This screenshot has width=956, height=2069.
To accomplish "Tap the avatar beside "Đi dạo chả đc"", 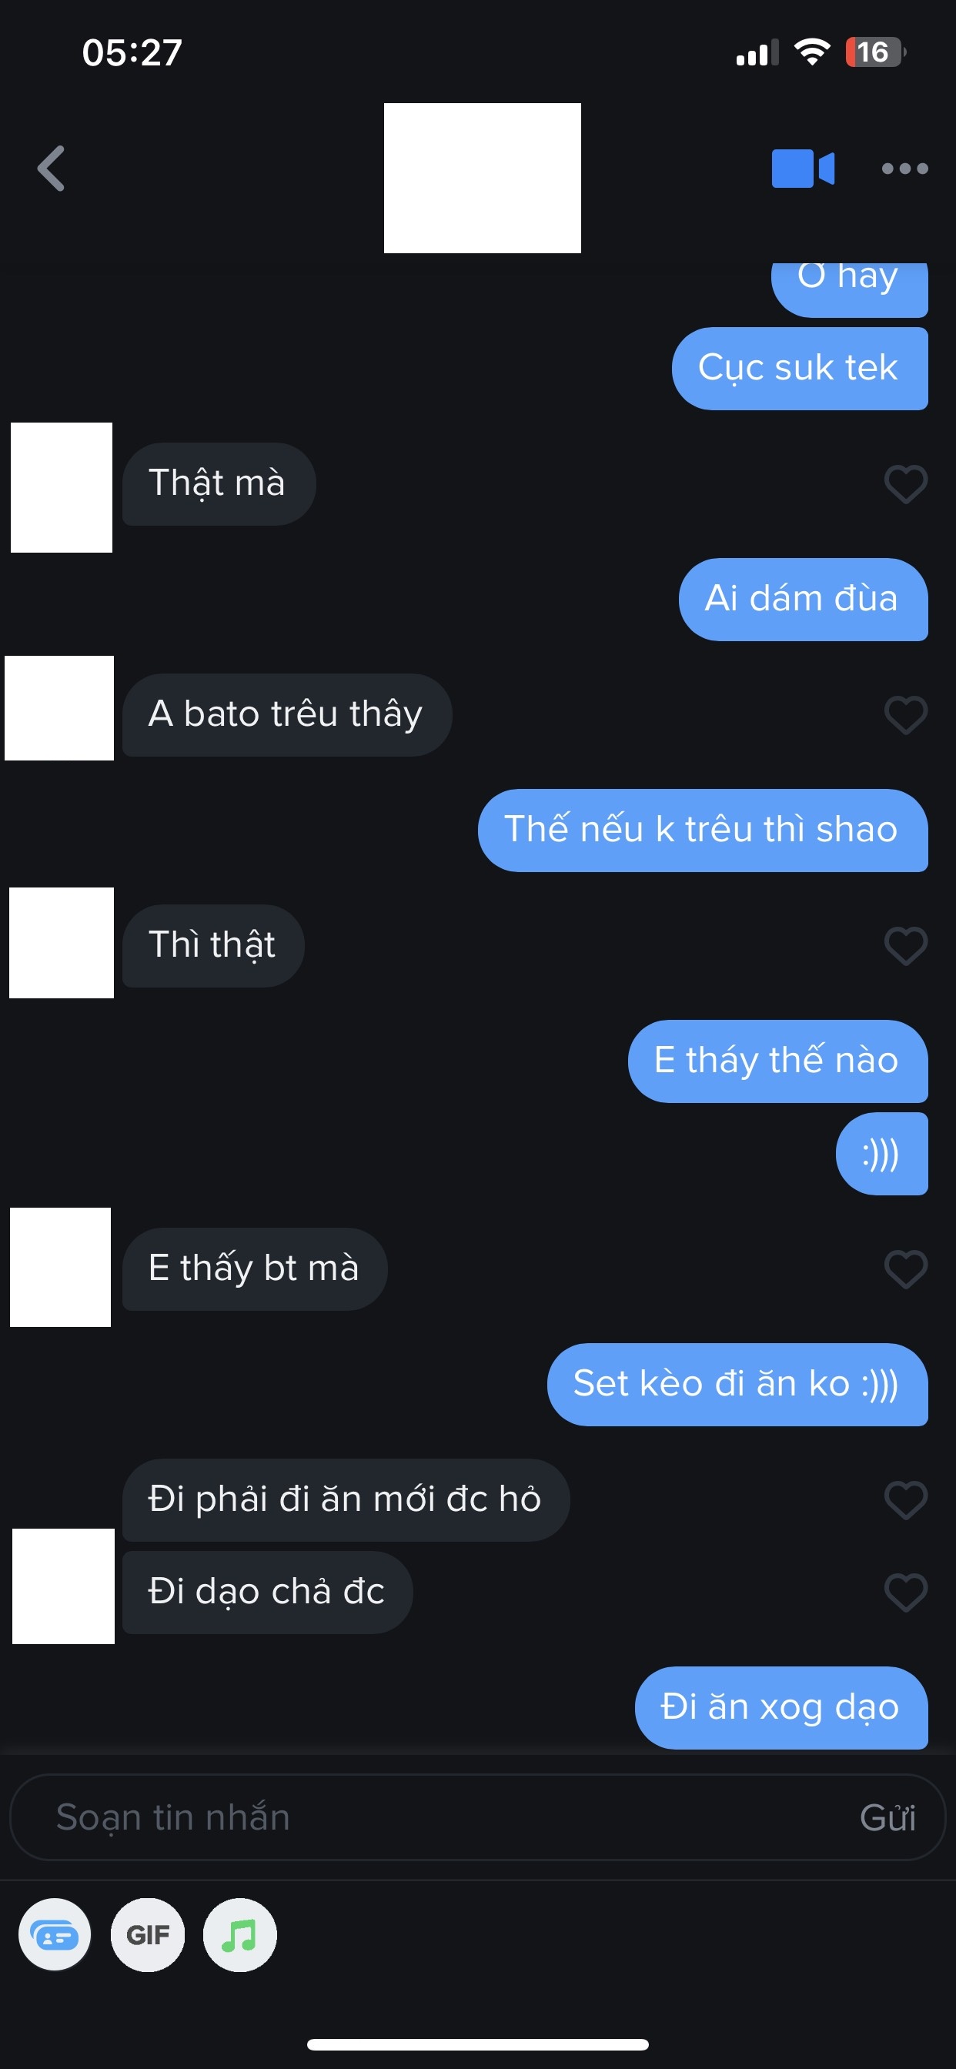I will point(63,1586).
